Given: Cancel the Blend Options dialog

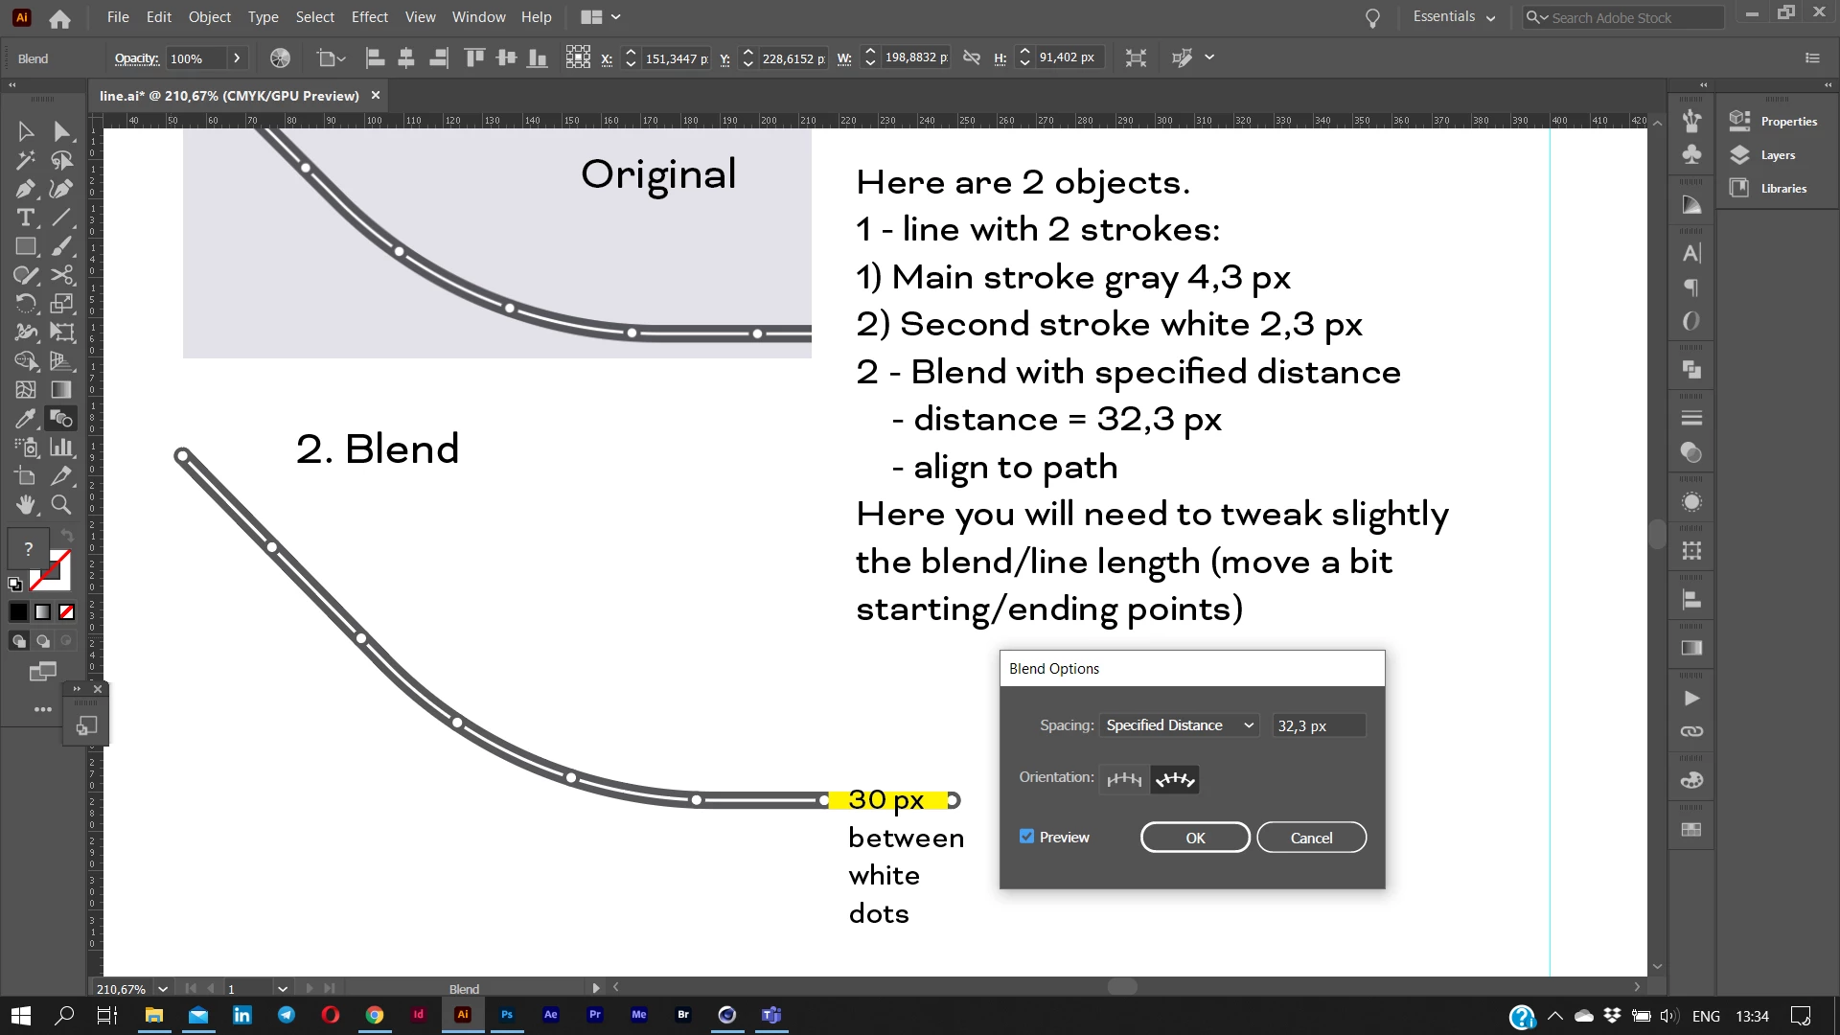Looking at the screenshot, I should tap(1311, 838).
